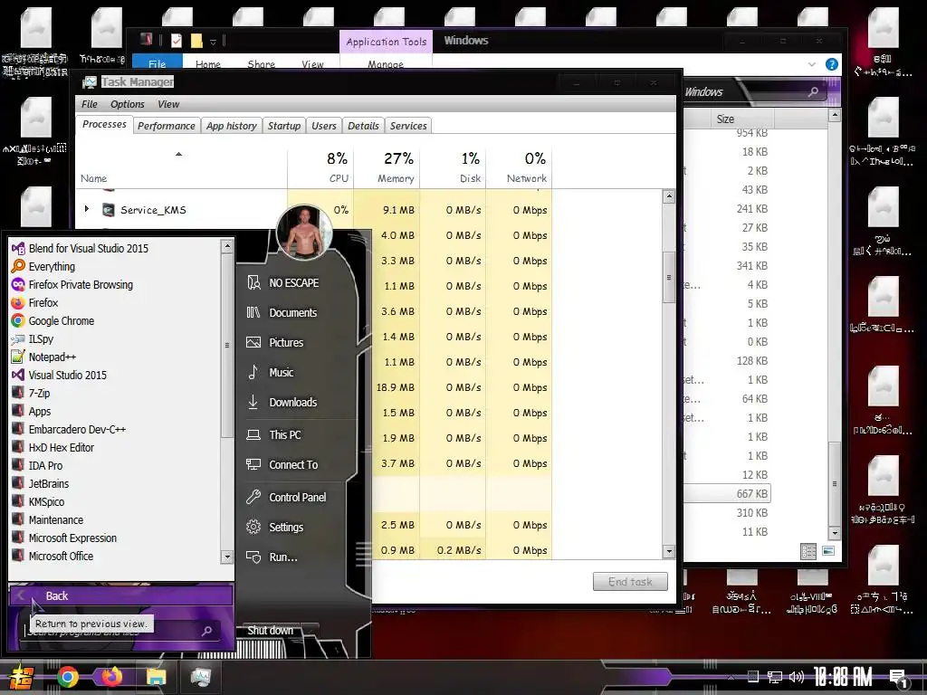Open This PC from start menu
This screenshot has height=695, width=927.
284,435
